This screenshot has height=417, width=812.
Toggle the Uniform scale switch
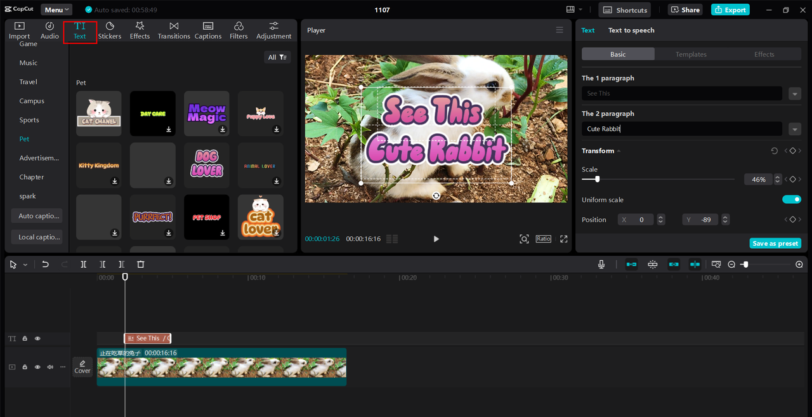click(x=792, y=199)
